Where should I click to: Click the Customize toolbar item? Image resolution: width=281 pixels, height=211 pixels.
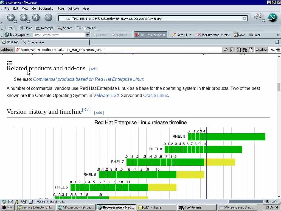(88, 28)
